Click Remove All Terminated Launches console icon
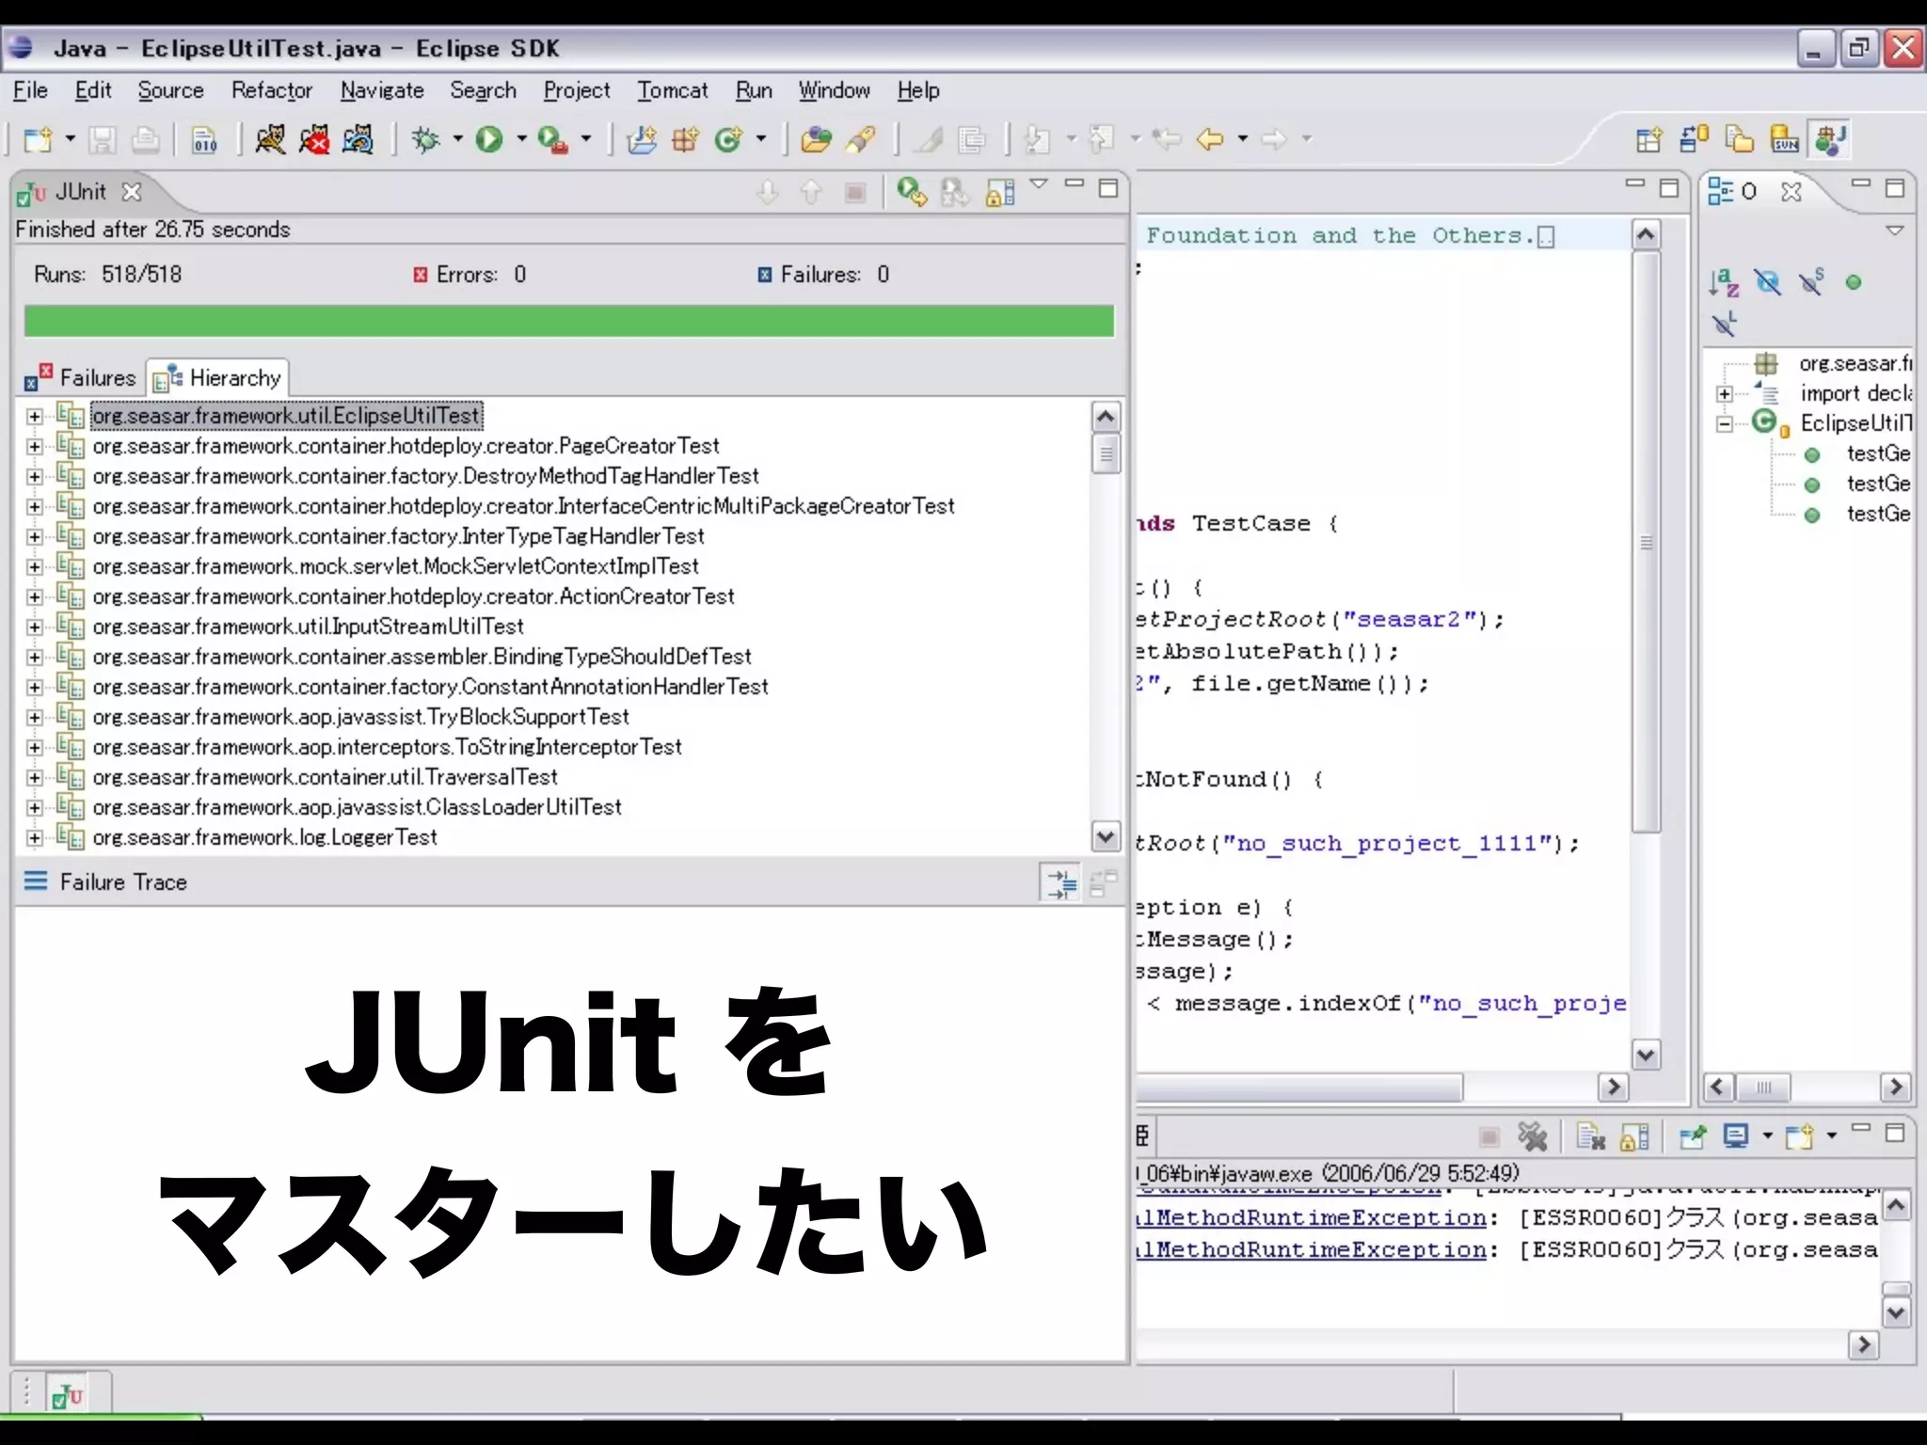This screenshot has height=1445, width=1927. [1533, 1136]
